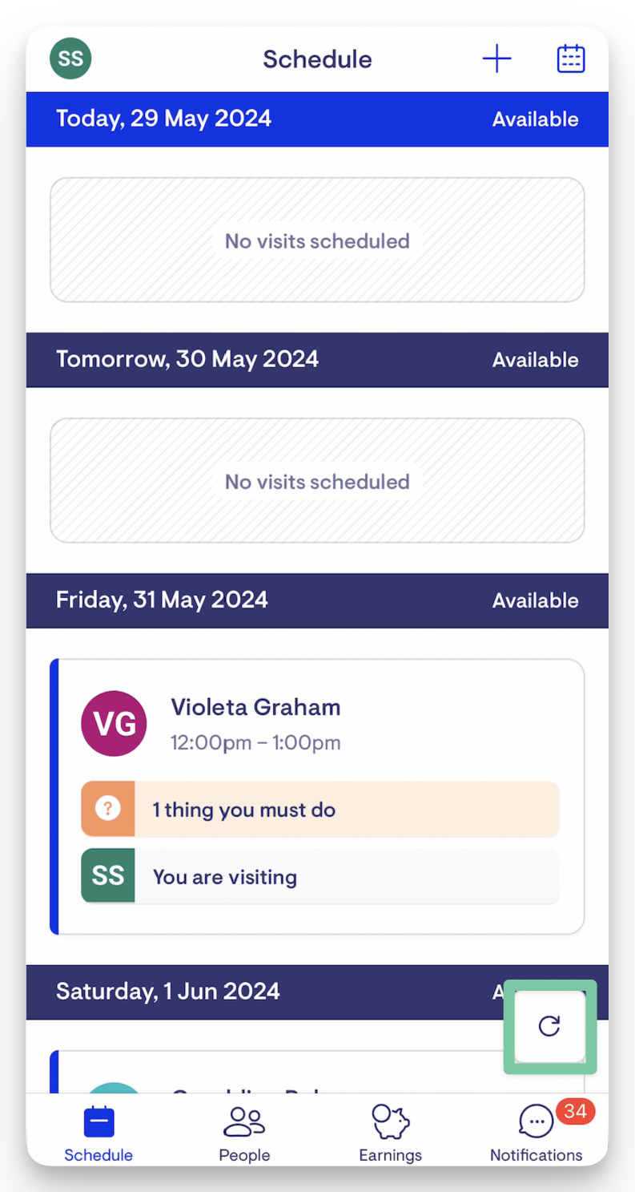The image size is (635, 1192).
Task: Open the Earnings tab
Action: [390, 1134]
